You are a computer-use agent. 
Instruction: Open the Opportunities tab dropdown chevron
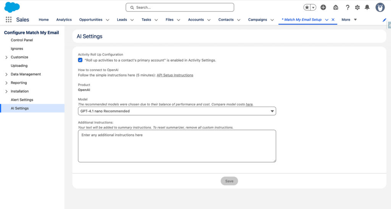point(107,20)
